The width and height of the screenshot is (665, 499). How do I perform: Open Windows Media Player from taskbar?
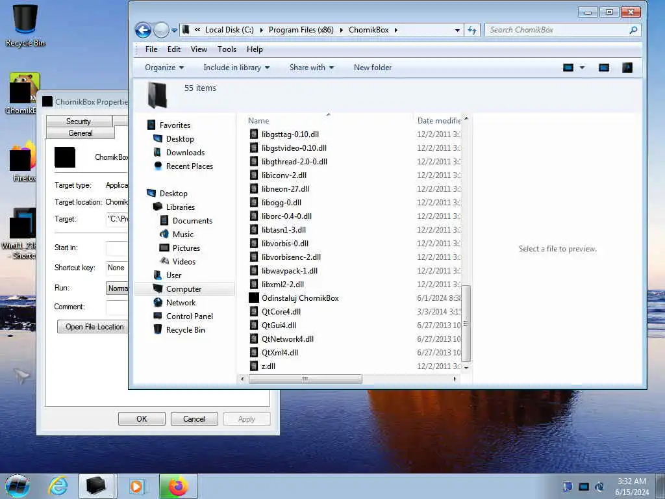coord(136,486)
